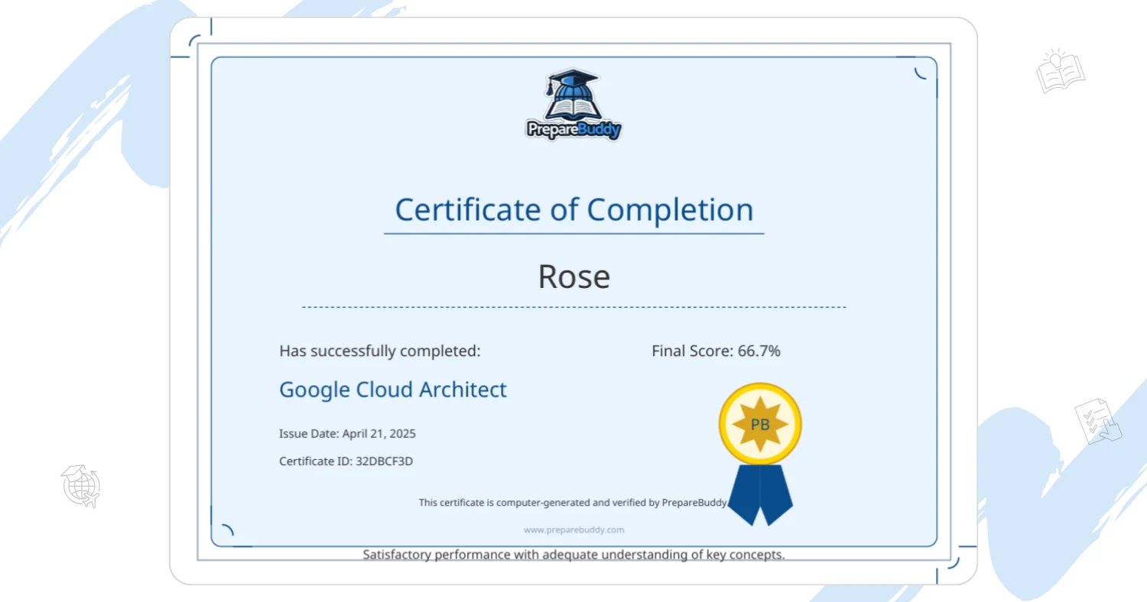Click the bottom-left corner arc decoration

click(227, 529)
